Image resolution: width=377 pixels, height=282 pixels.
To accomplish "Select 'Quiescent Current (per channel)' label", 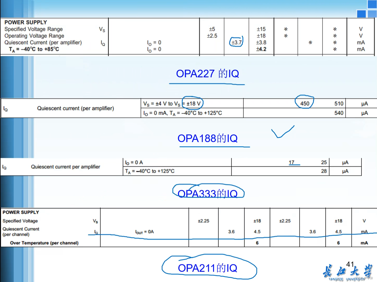I will point(21,232).
